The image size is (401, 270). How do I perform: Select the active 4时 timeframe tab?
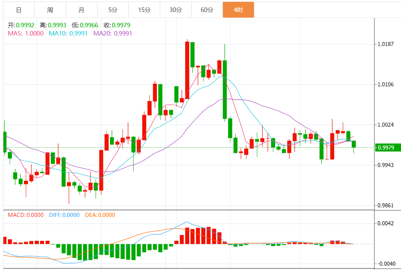coord(238,10)
